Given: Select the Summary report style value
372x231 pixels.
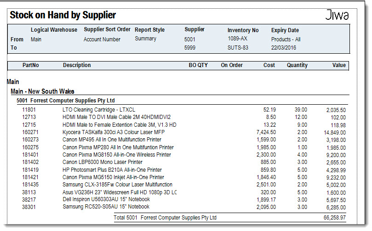Looking at the screenshot, I should (x=146, y=39).
